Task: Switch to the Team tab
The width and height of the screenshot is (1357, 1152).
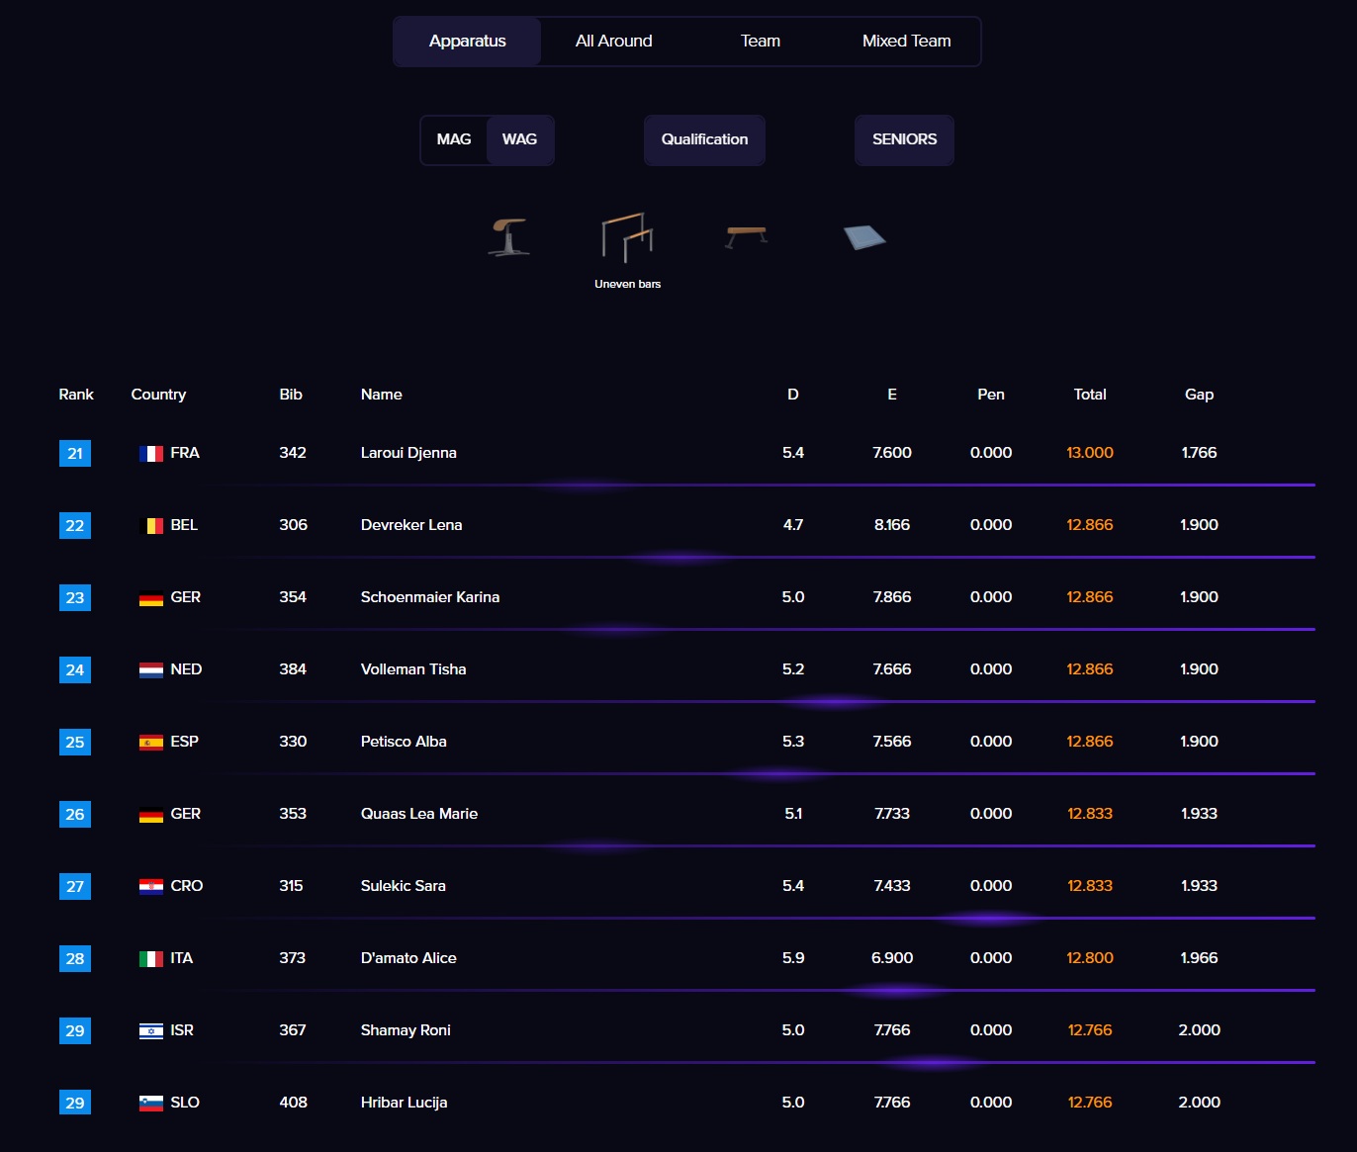Action: click(x=760, y=42)
